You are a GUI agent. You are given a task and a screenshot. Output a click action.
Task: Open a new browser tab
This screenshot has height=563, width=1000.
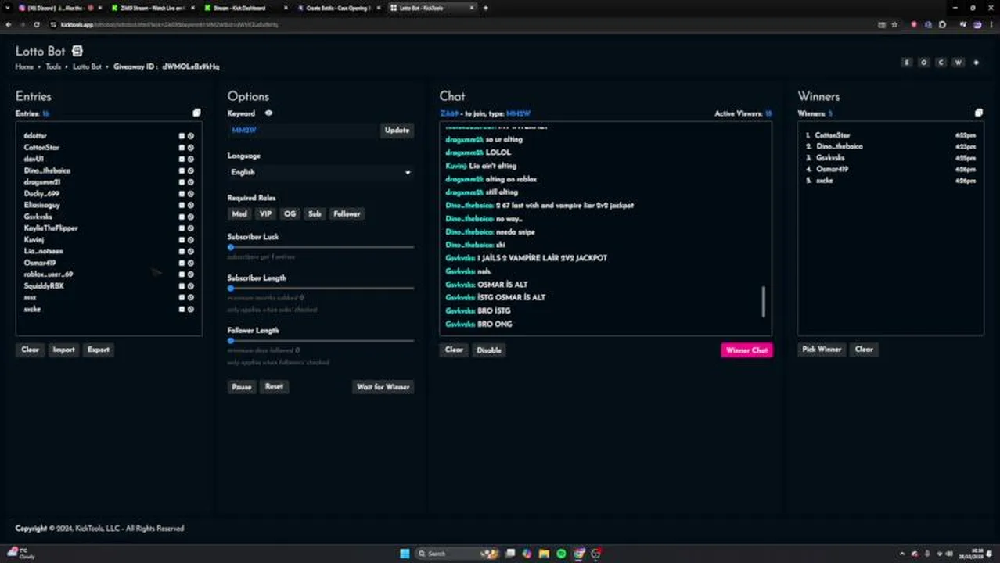point(486,8)
